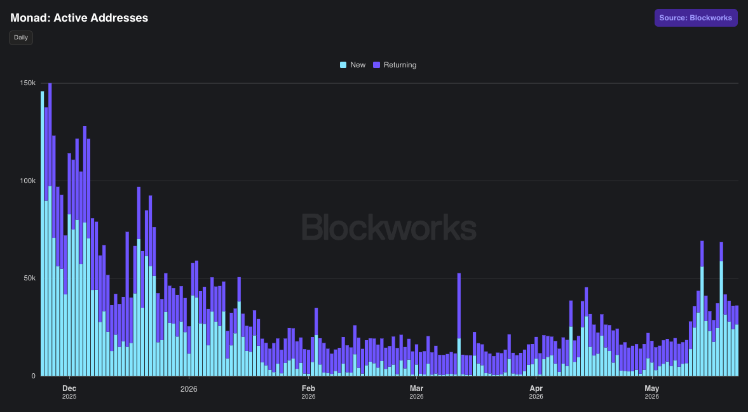The image size is (748, 412).
Task: Click the Dec 2025 x-axis label
Action: point(69,392)
